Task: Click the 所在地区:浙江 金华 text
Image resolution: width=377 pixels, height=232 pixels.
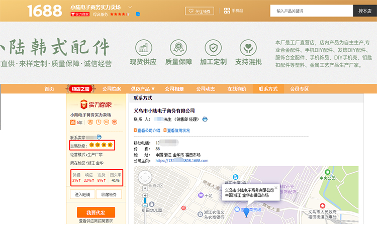Action: click(87, 163)
